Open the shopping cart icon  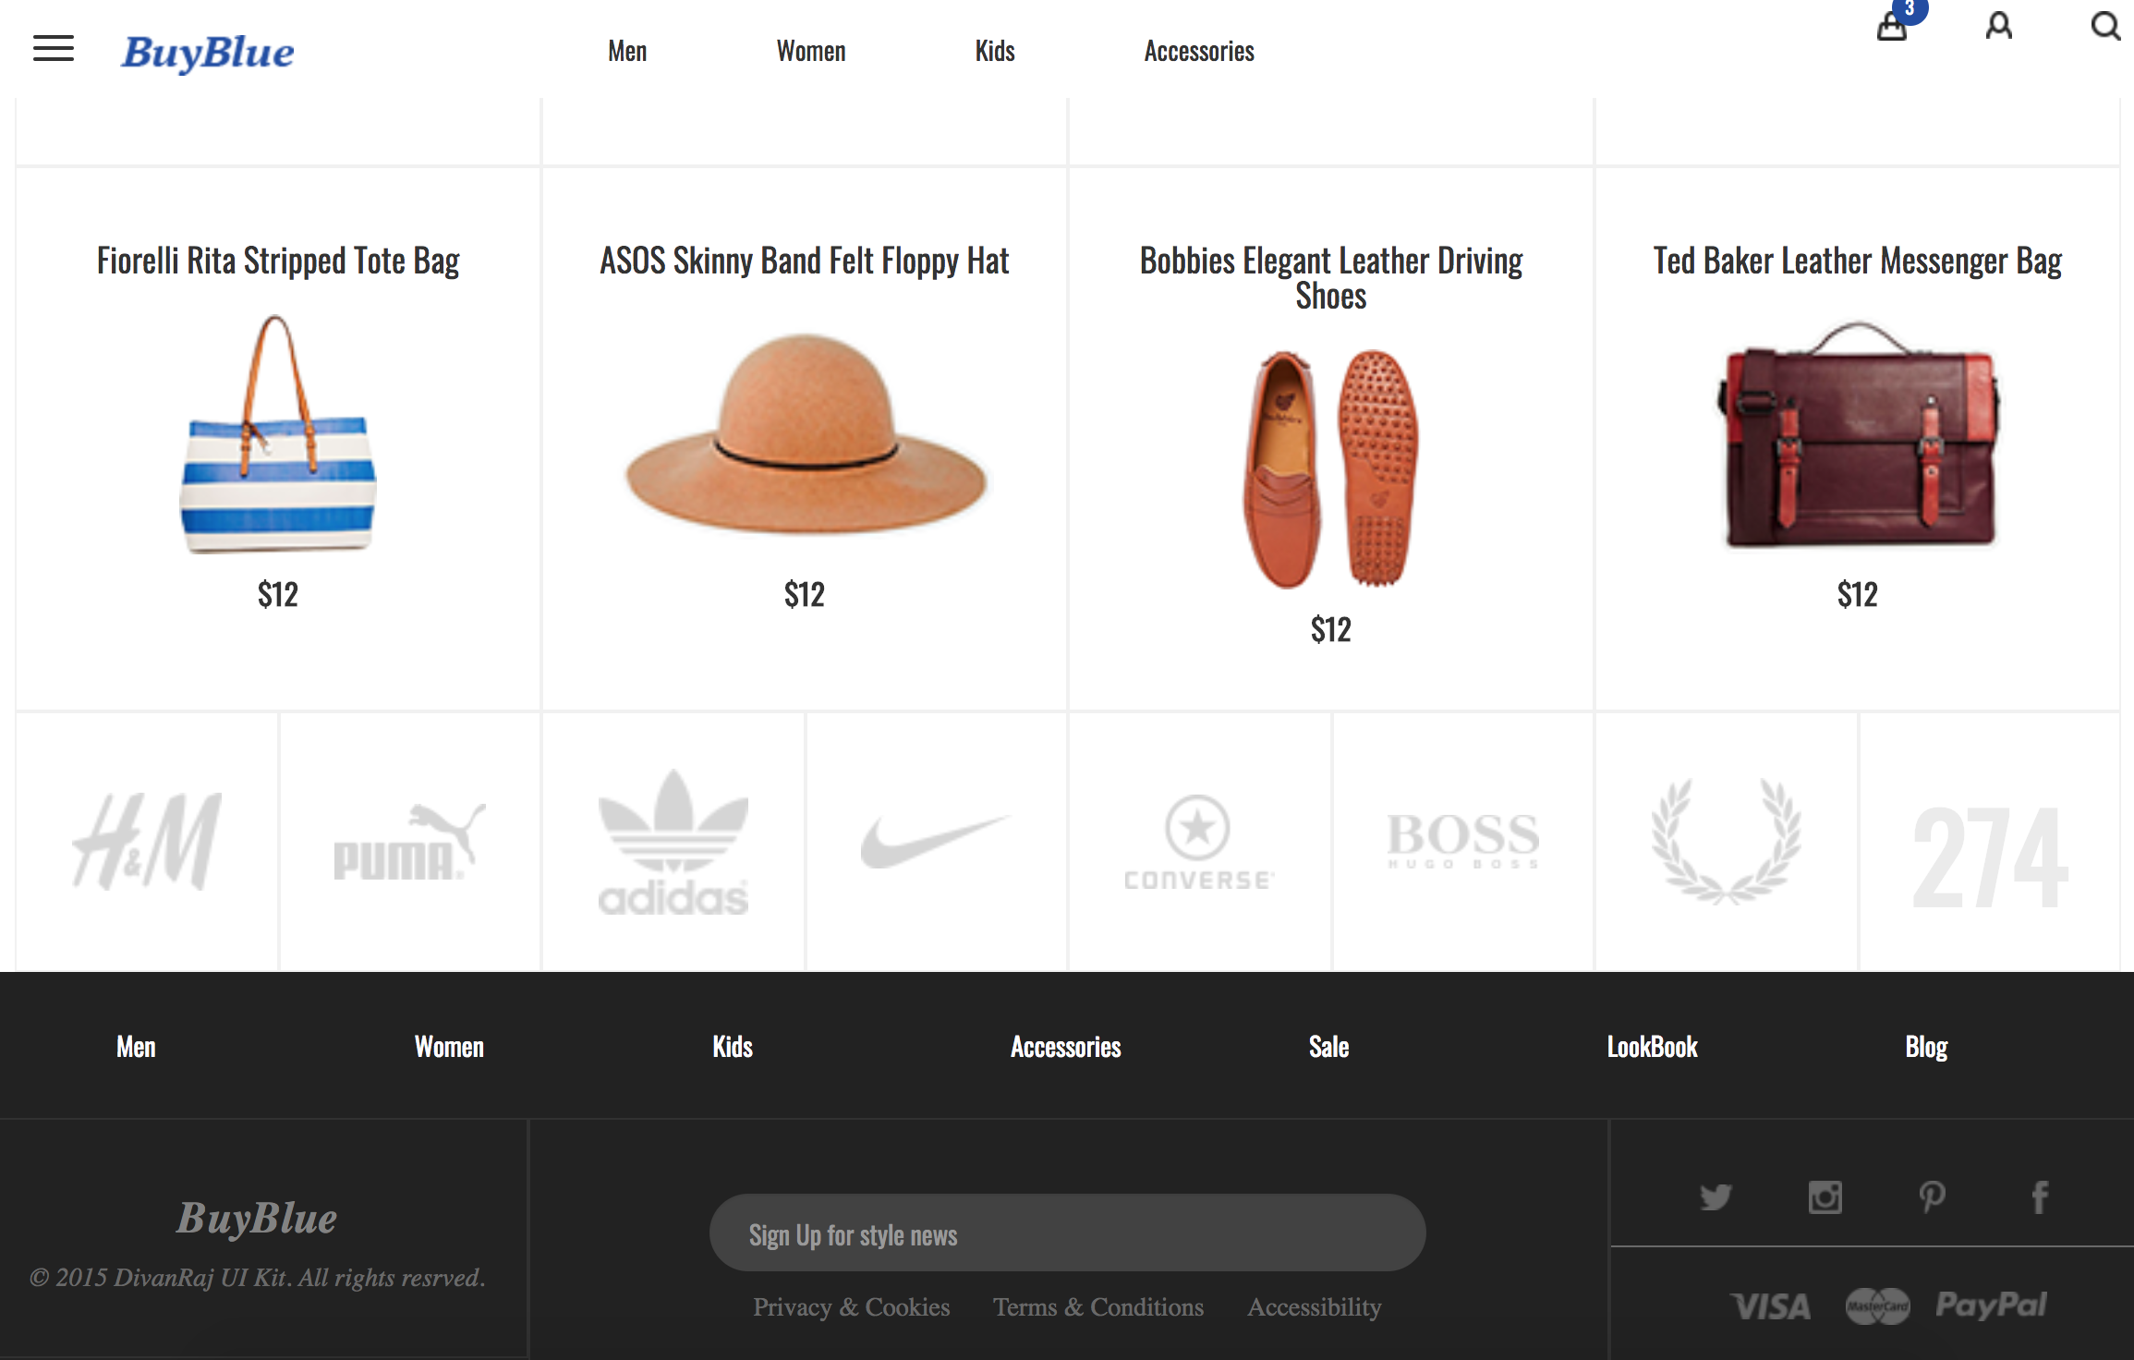1892,28
